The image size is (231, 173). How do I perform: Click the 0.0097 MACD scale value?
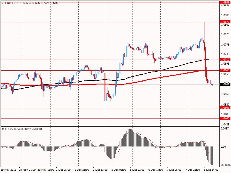tap(224, 128)
